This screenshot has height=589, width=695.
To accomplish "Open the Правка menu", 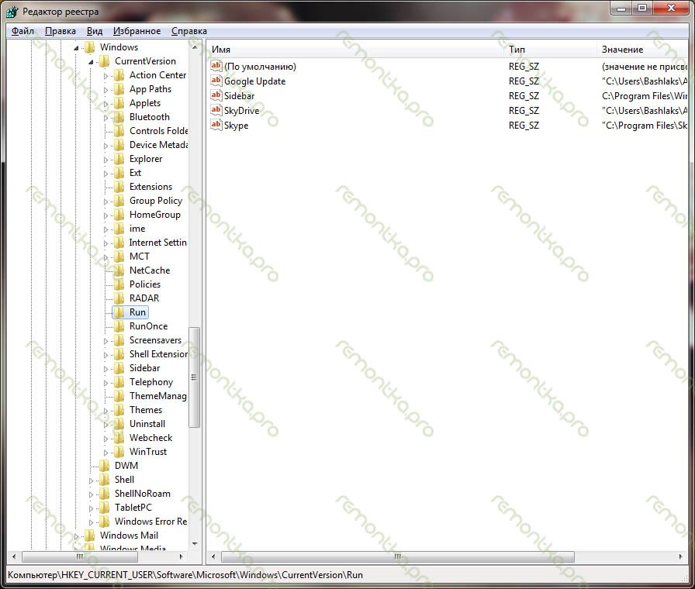I will tap(61, 31).
